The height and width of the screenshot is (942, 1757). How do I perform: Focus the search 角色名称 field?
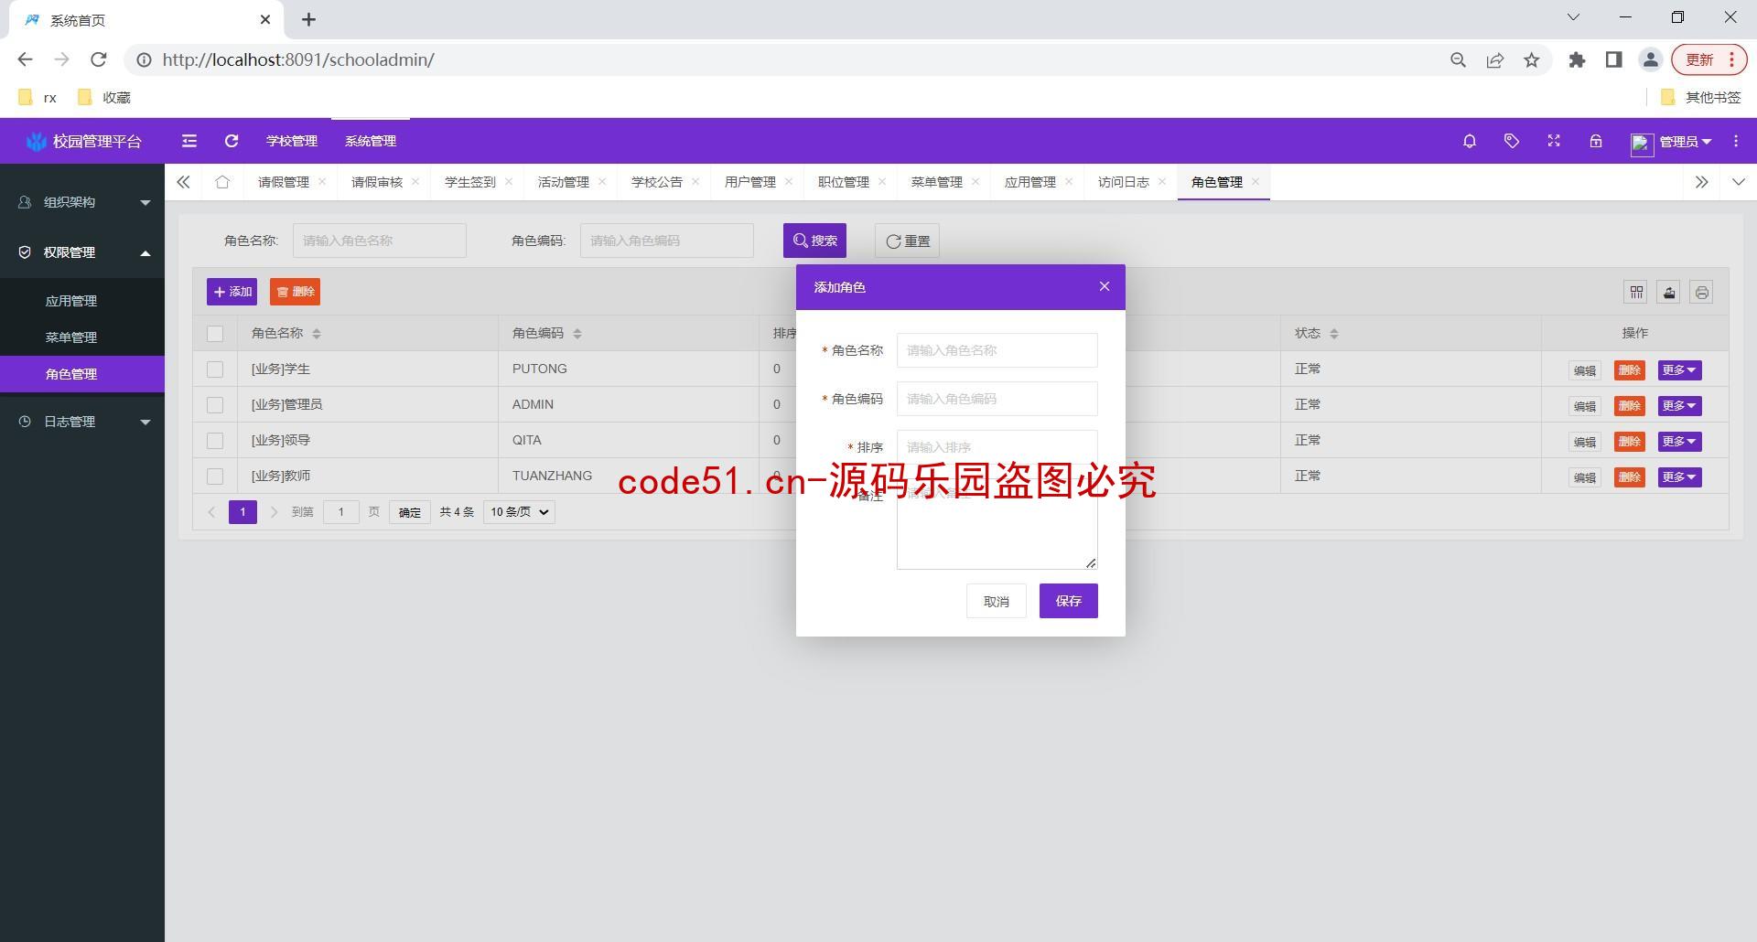(x=380, y=241)
